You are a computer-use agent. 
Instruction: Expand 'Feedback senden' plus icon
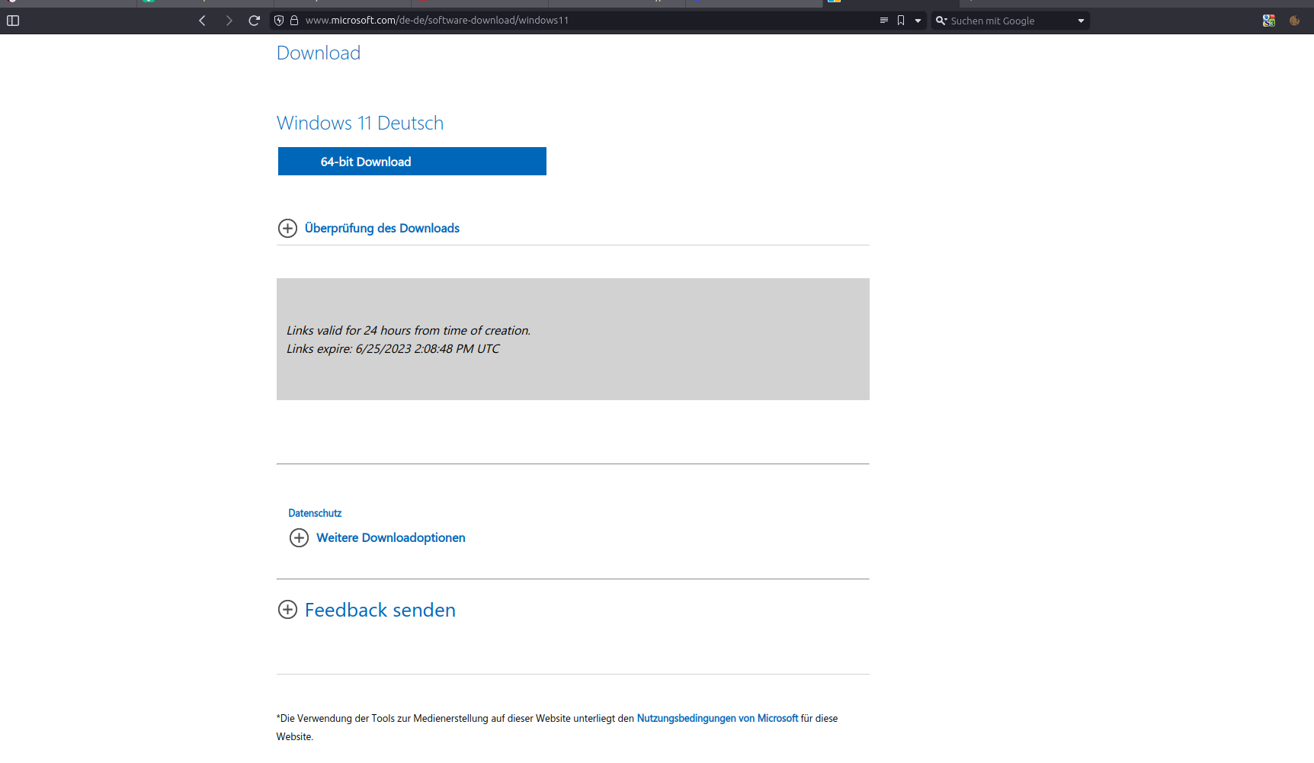287,609
